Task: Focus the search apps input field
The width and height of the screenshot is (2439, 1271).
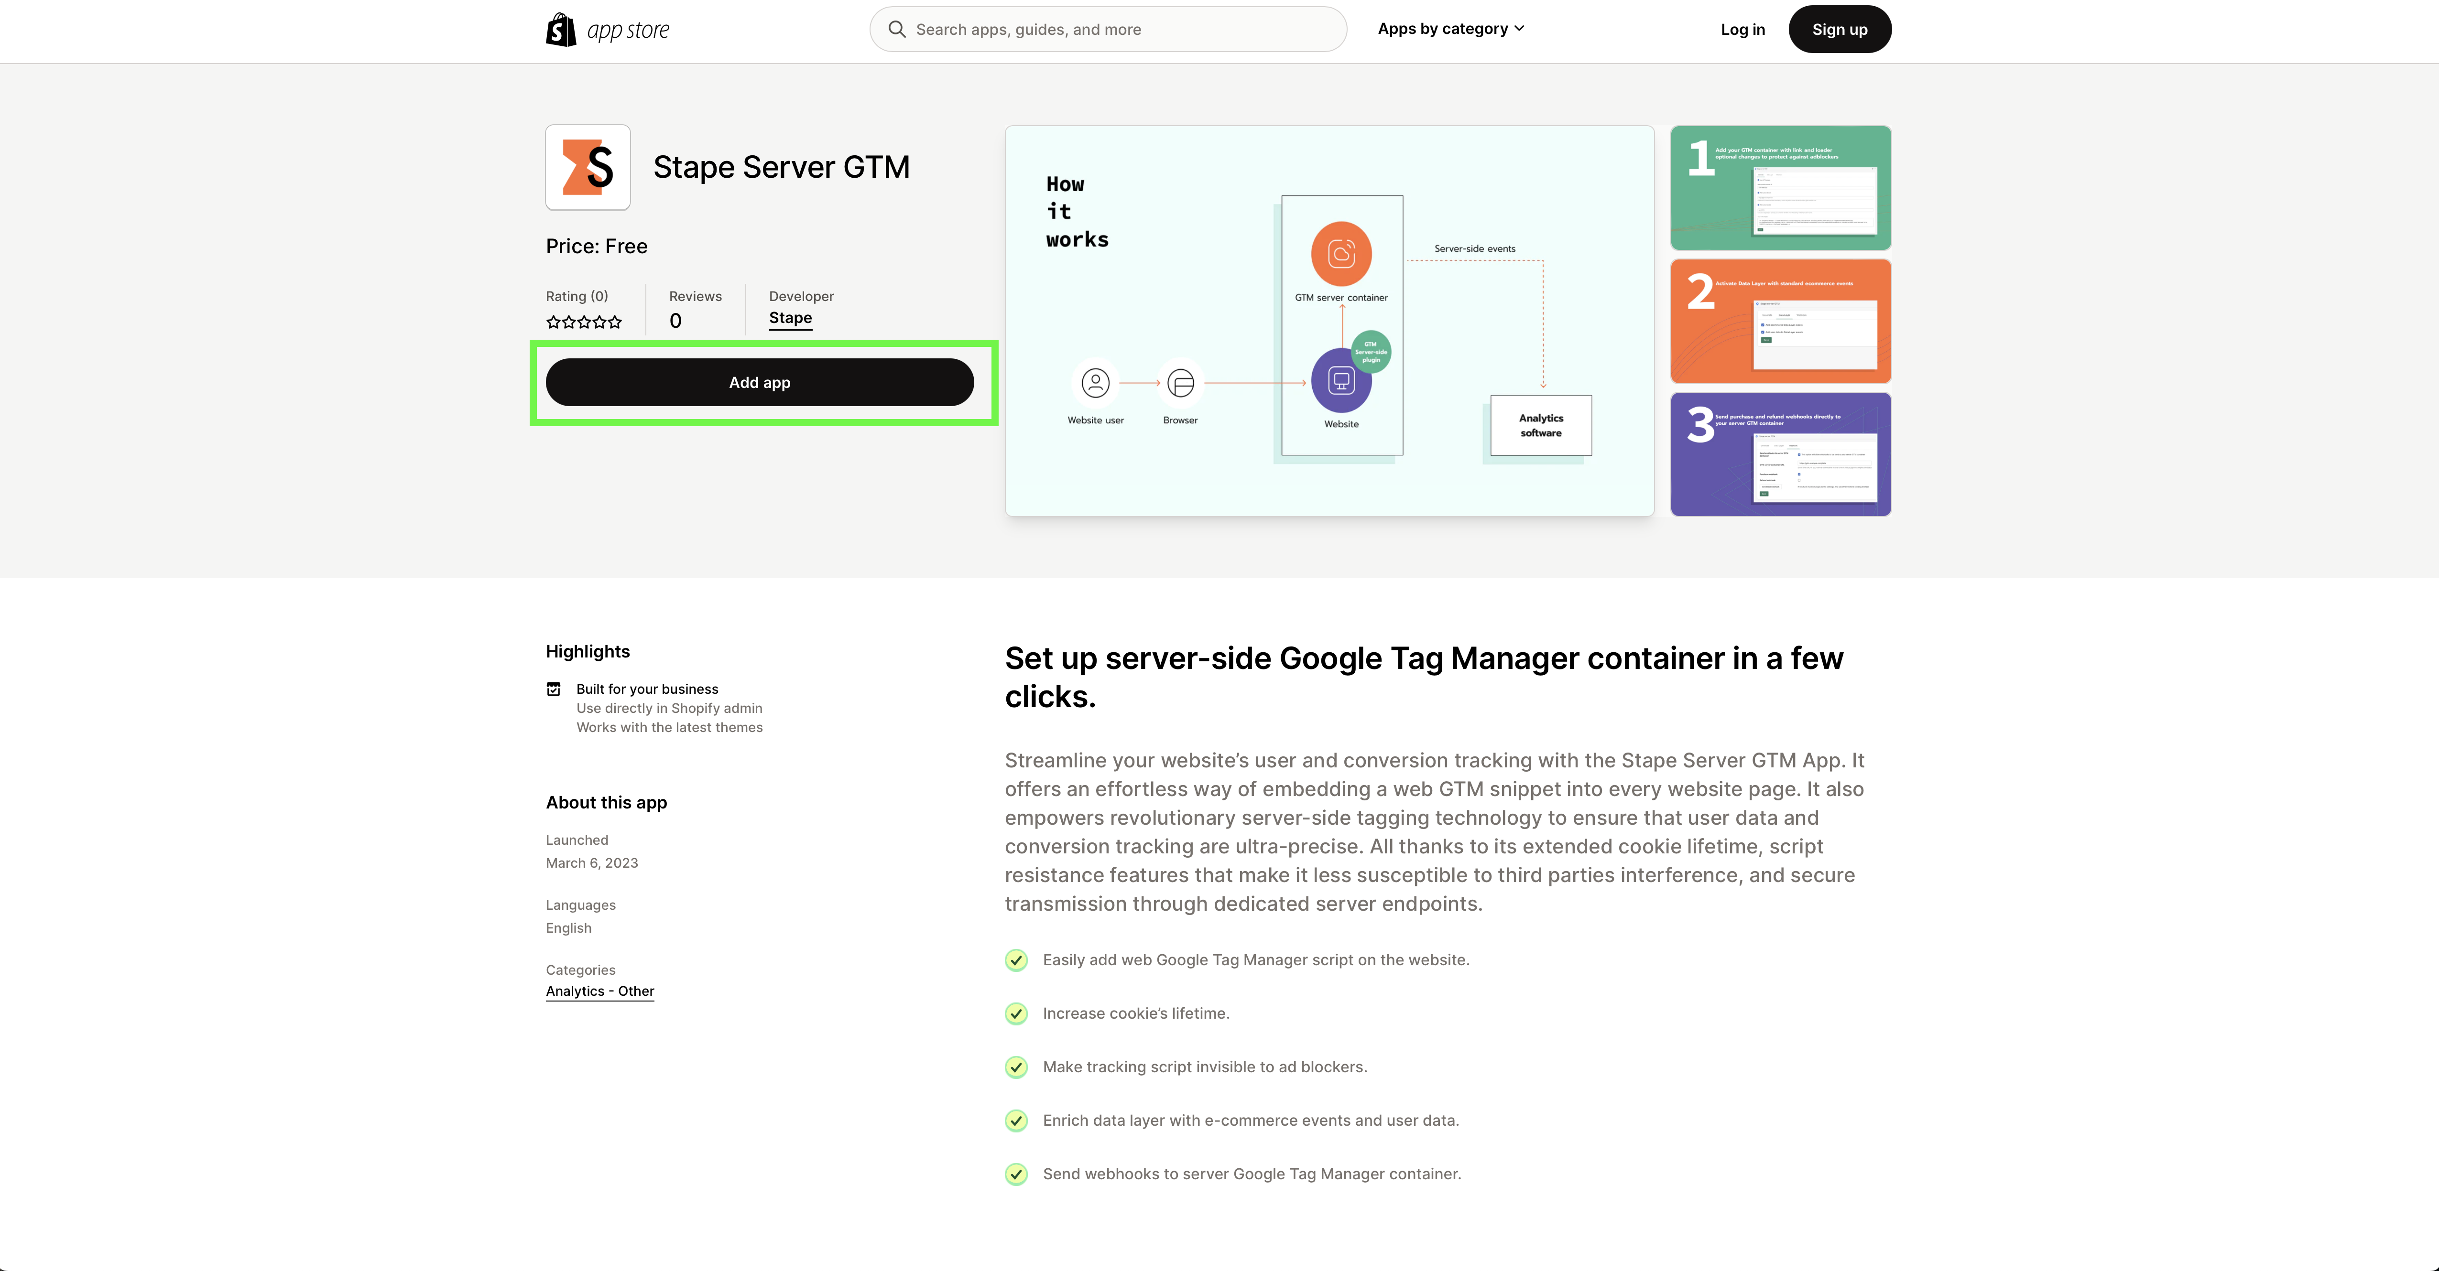Action: click(1108, 29)
